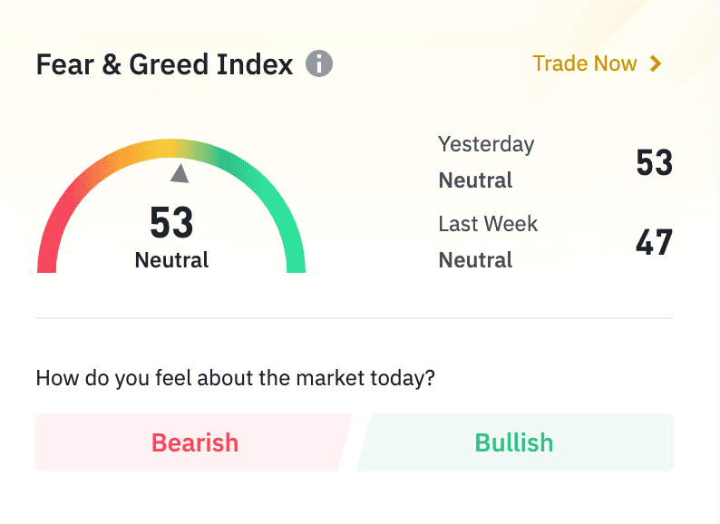The image size is (720, 524).
Task: Click the Neutral label under the gauge value
Action: (x=171, y=260)
